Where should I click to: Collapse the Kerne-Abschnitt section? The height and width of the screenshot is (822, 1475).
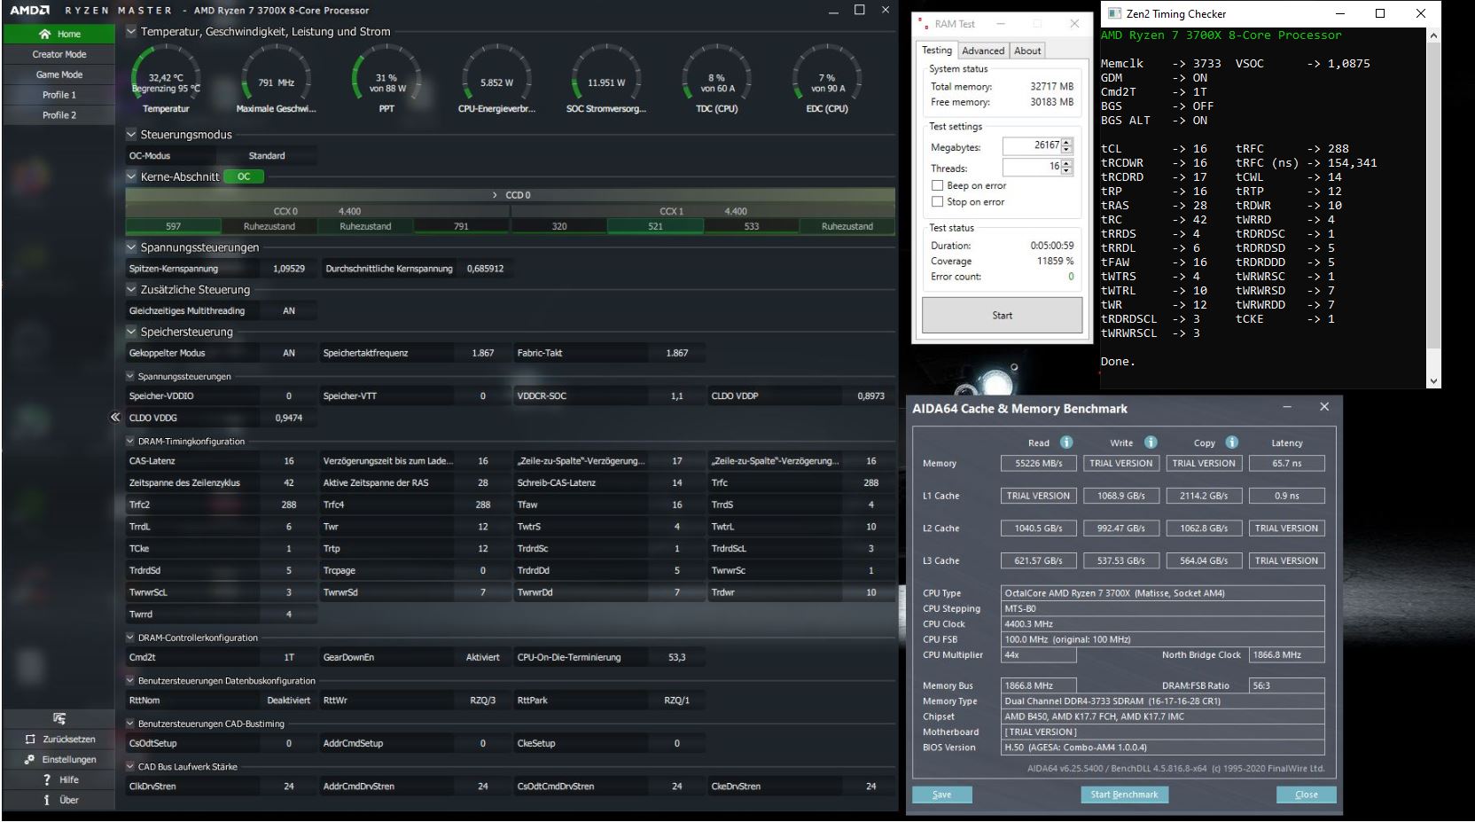click(131, 176)
